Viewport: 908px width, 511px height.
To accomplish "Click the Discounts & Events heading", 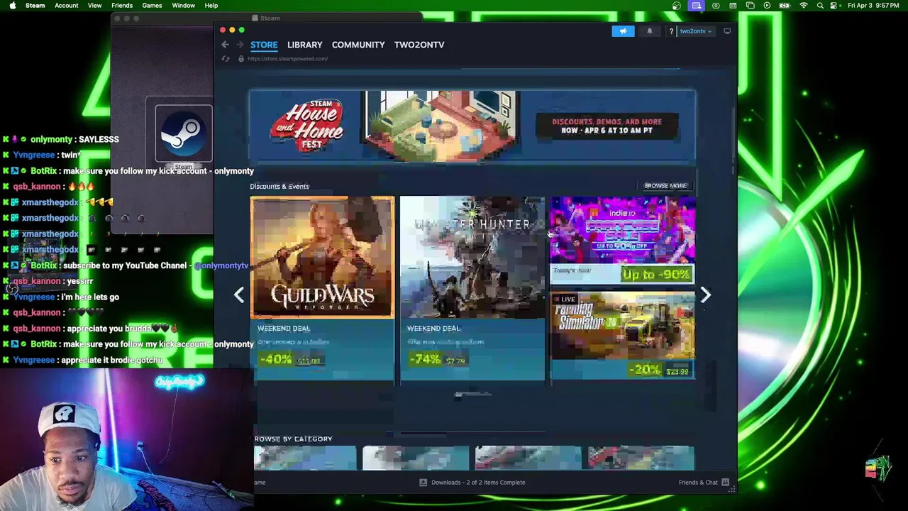I will (x=279, y=186).
